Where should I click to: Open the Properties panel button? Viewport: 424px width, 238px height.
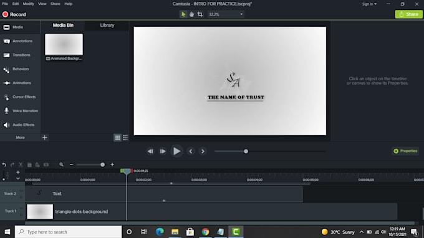point(405,151)
